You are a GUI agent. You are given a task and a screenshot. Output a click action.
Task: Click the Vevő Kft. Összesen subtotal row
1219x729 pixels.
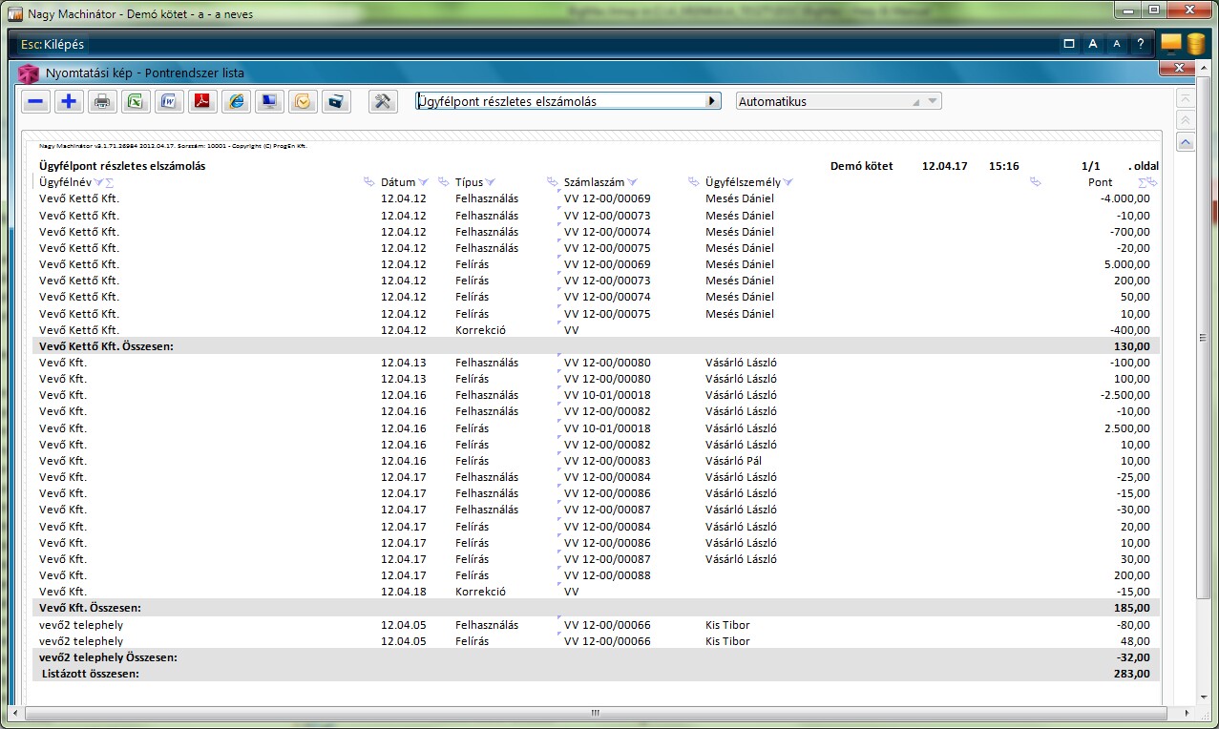tap(597, 608)
